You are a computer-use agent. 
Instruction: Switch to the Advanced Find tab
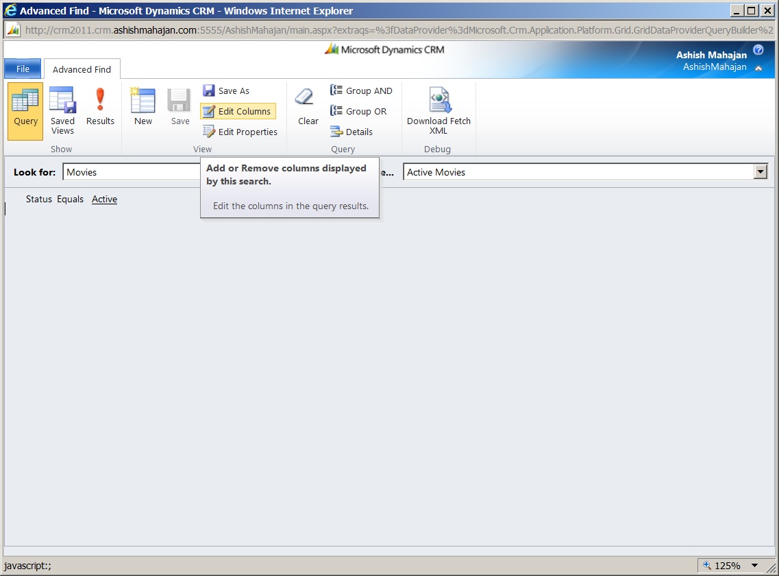(x=82, y=69)
